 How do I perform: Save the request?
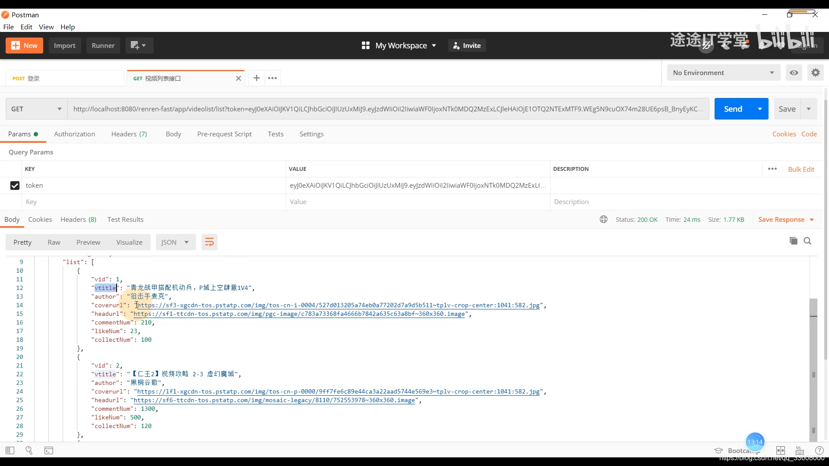pos(787,109)
